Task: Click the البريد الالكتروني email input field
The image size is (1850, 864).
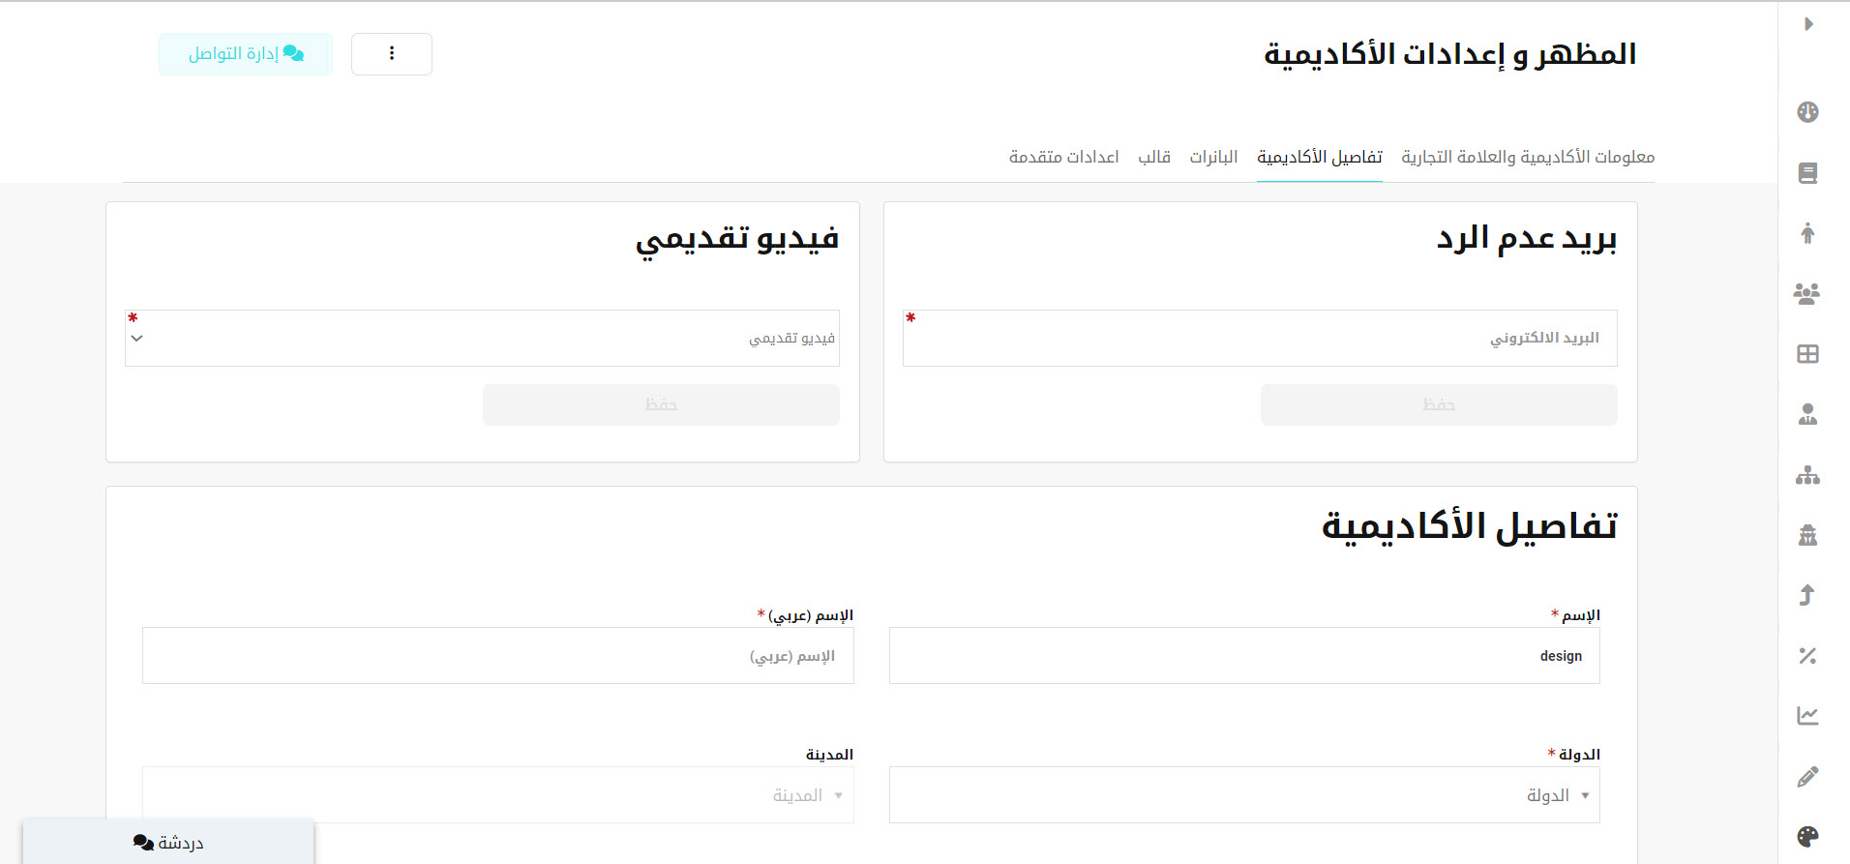Action: tap(1259, 339)
